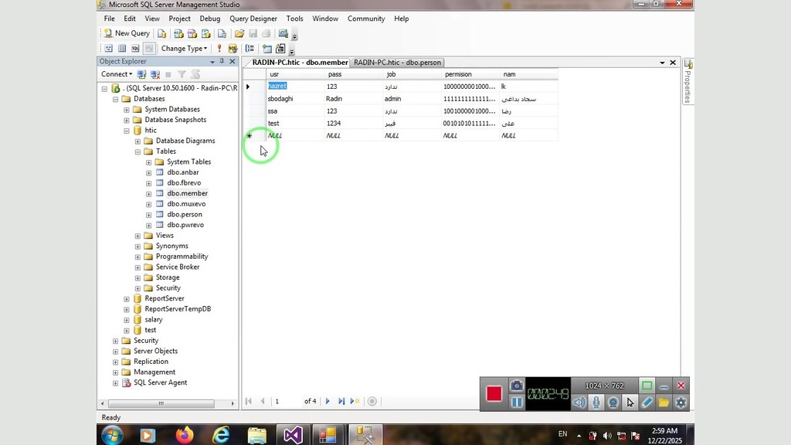791x445 pixels.
Task: Show the SQL pane icon
Action: point(135,48)
